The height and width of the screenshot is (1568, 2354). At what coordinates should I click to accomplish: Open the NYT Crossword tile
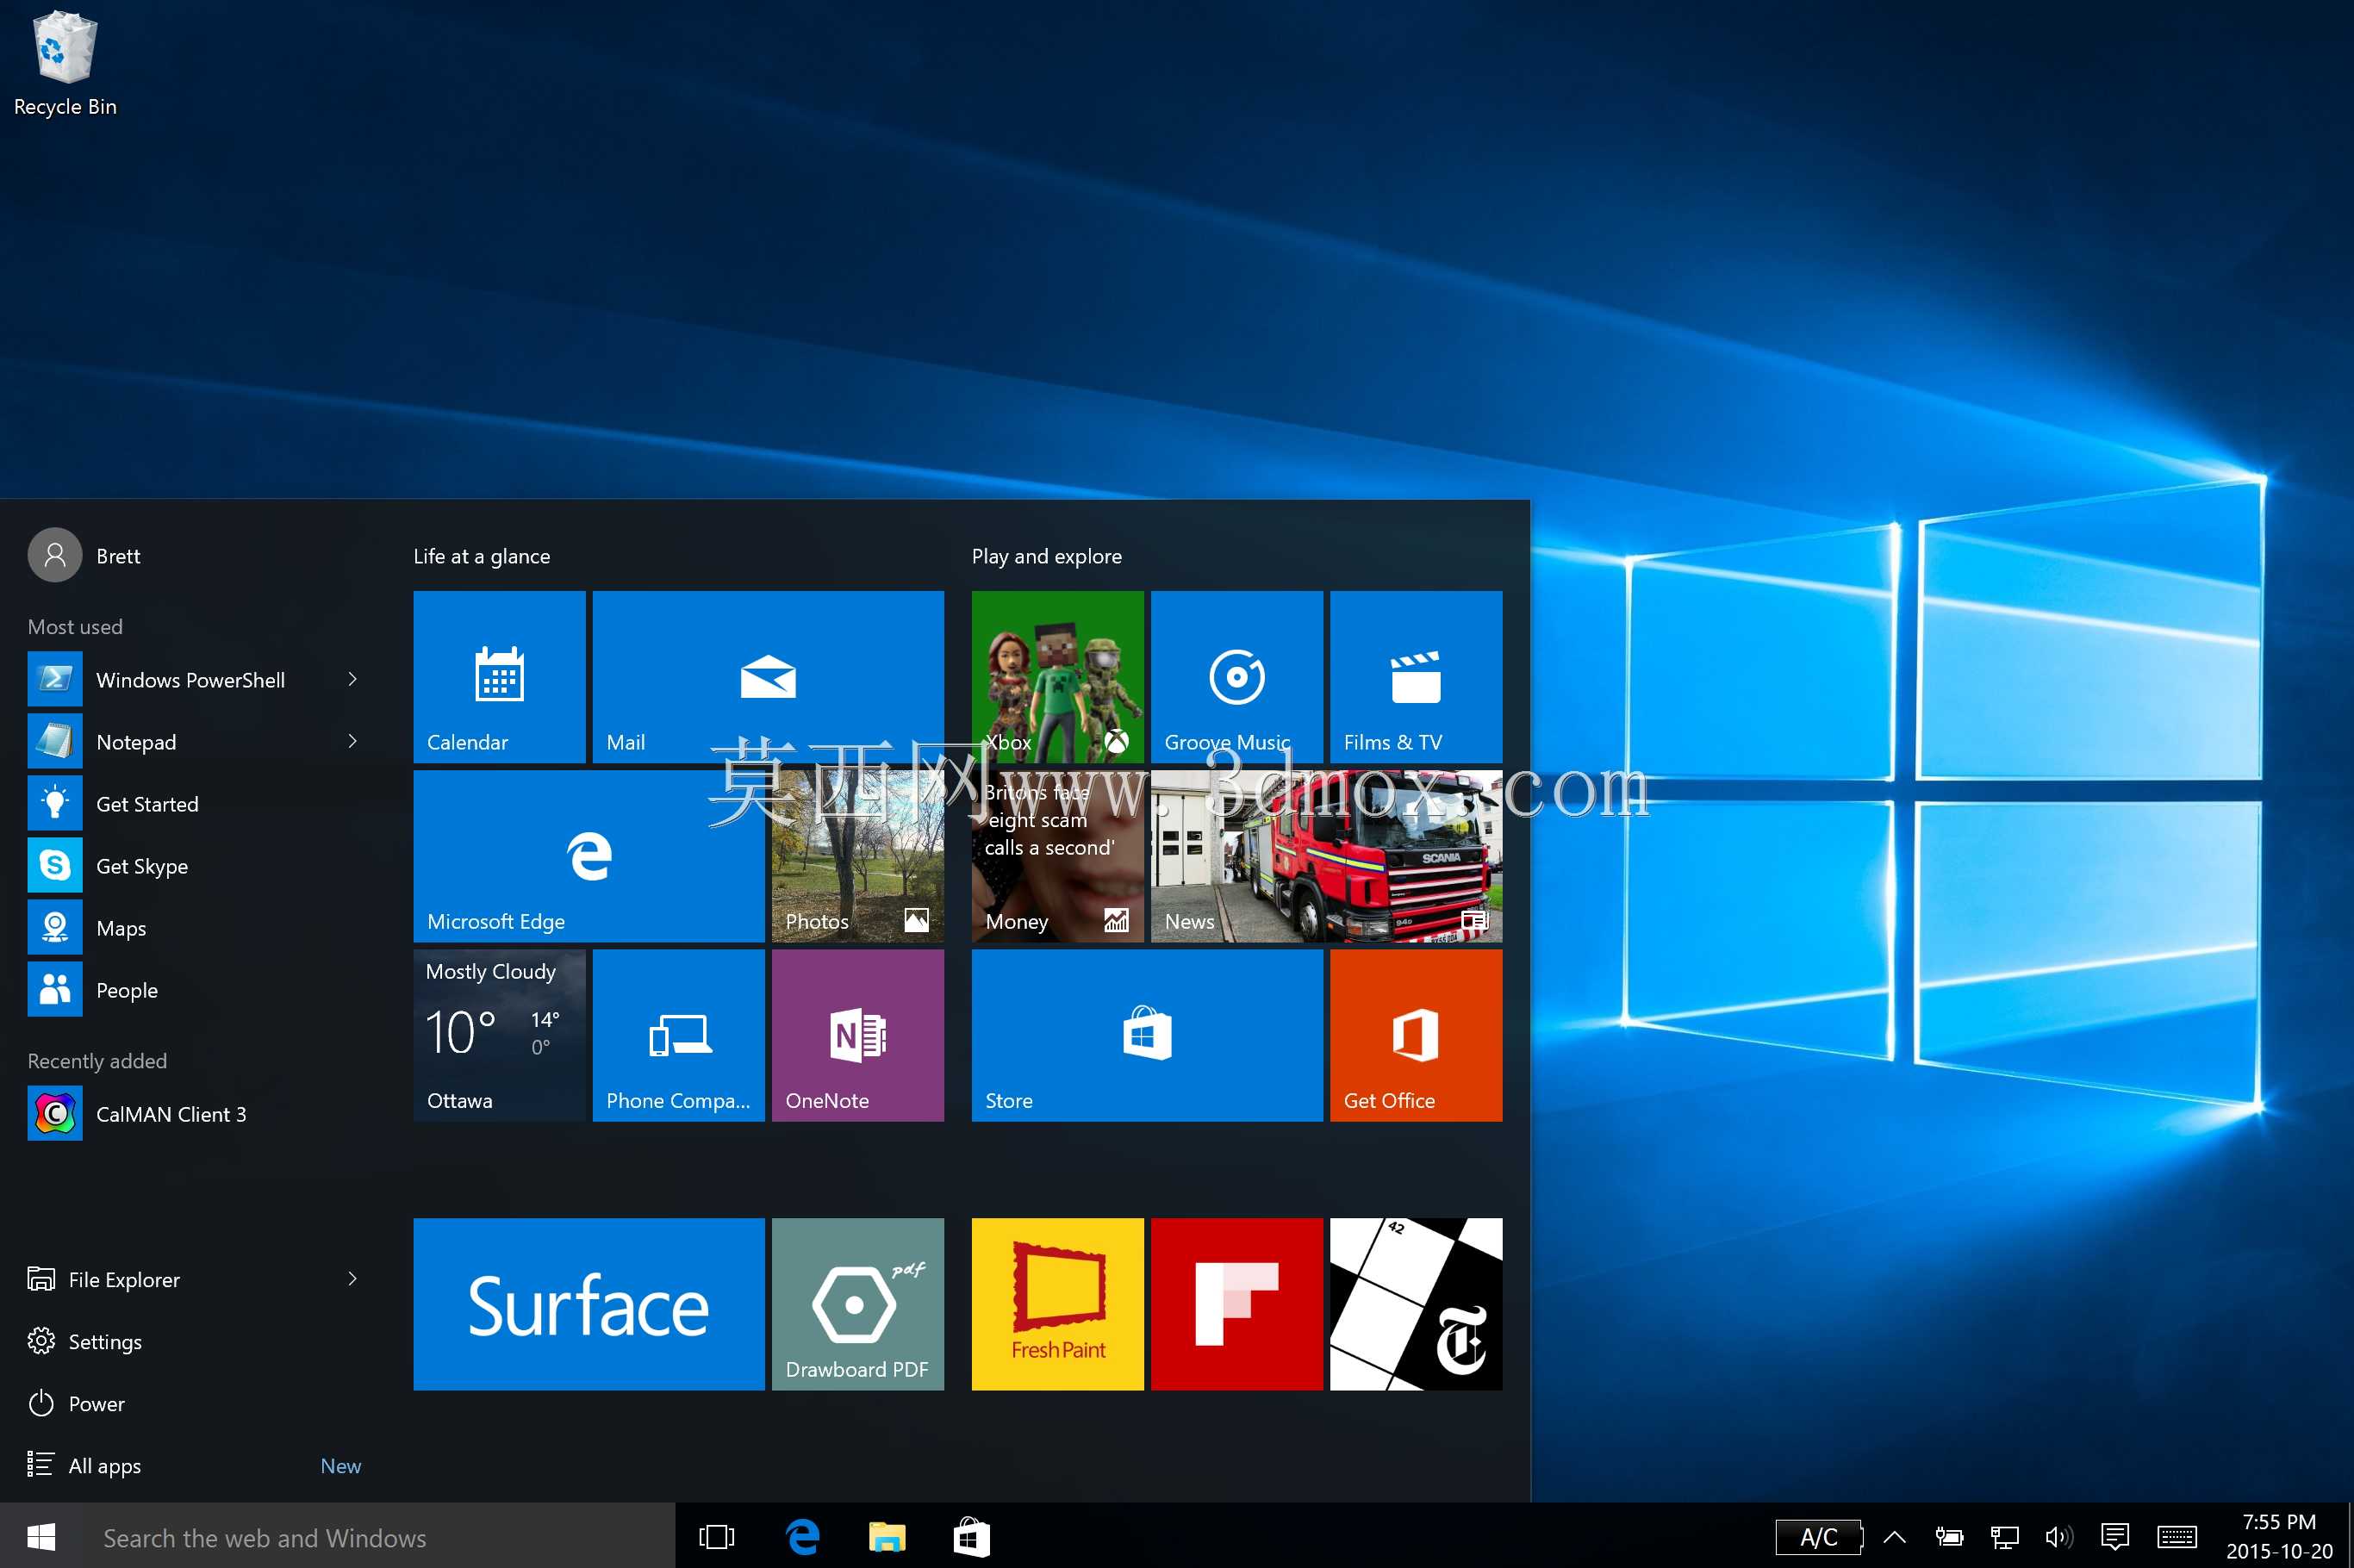pos(1416,1304)
